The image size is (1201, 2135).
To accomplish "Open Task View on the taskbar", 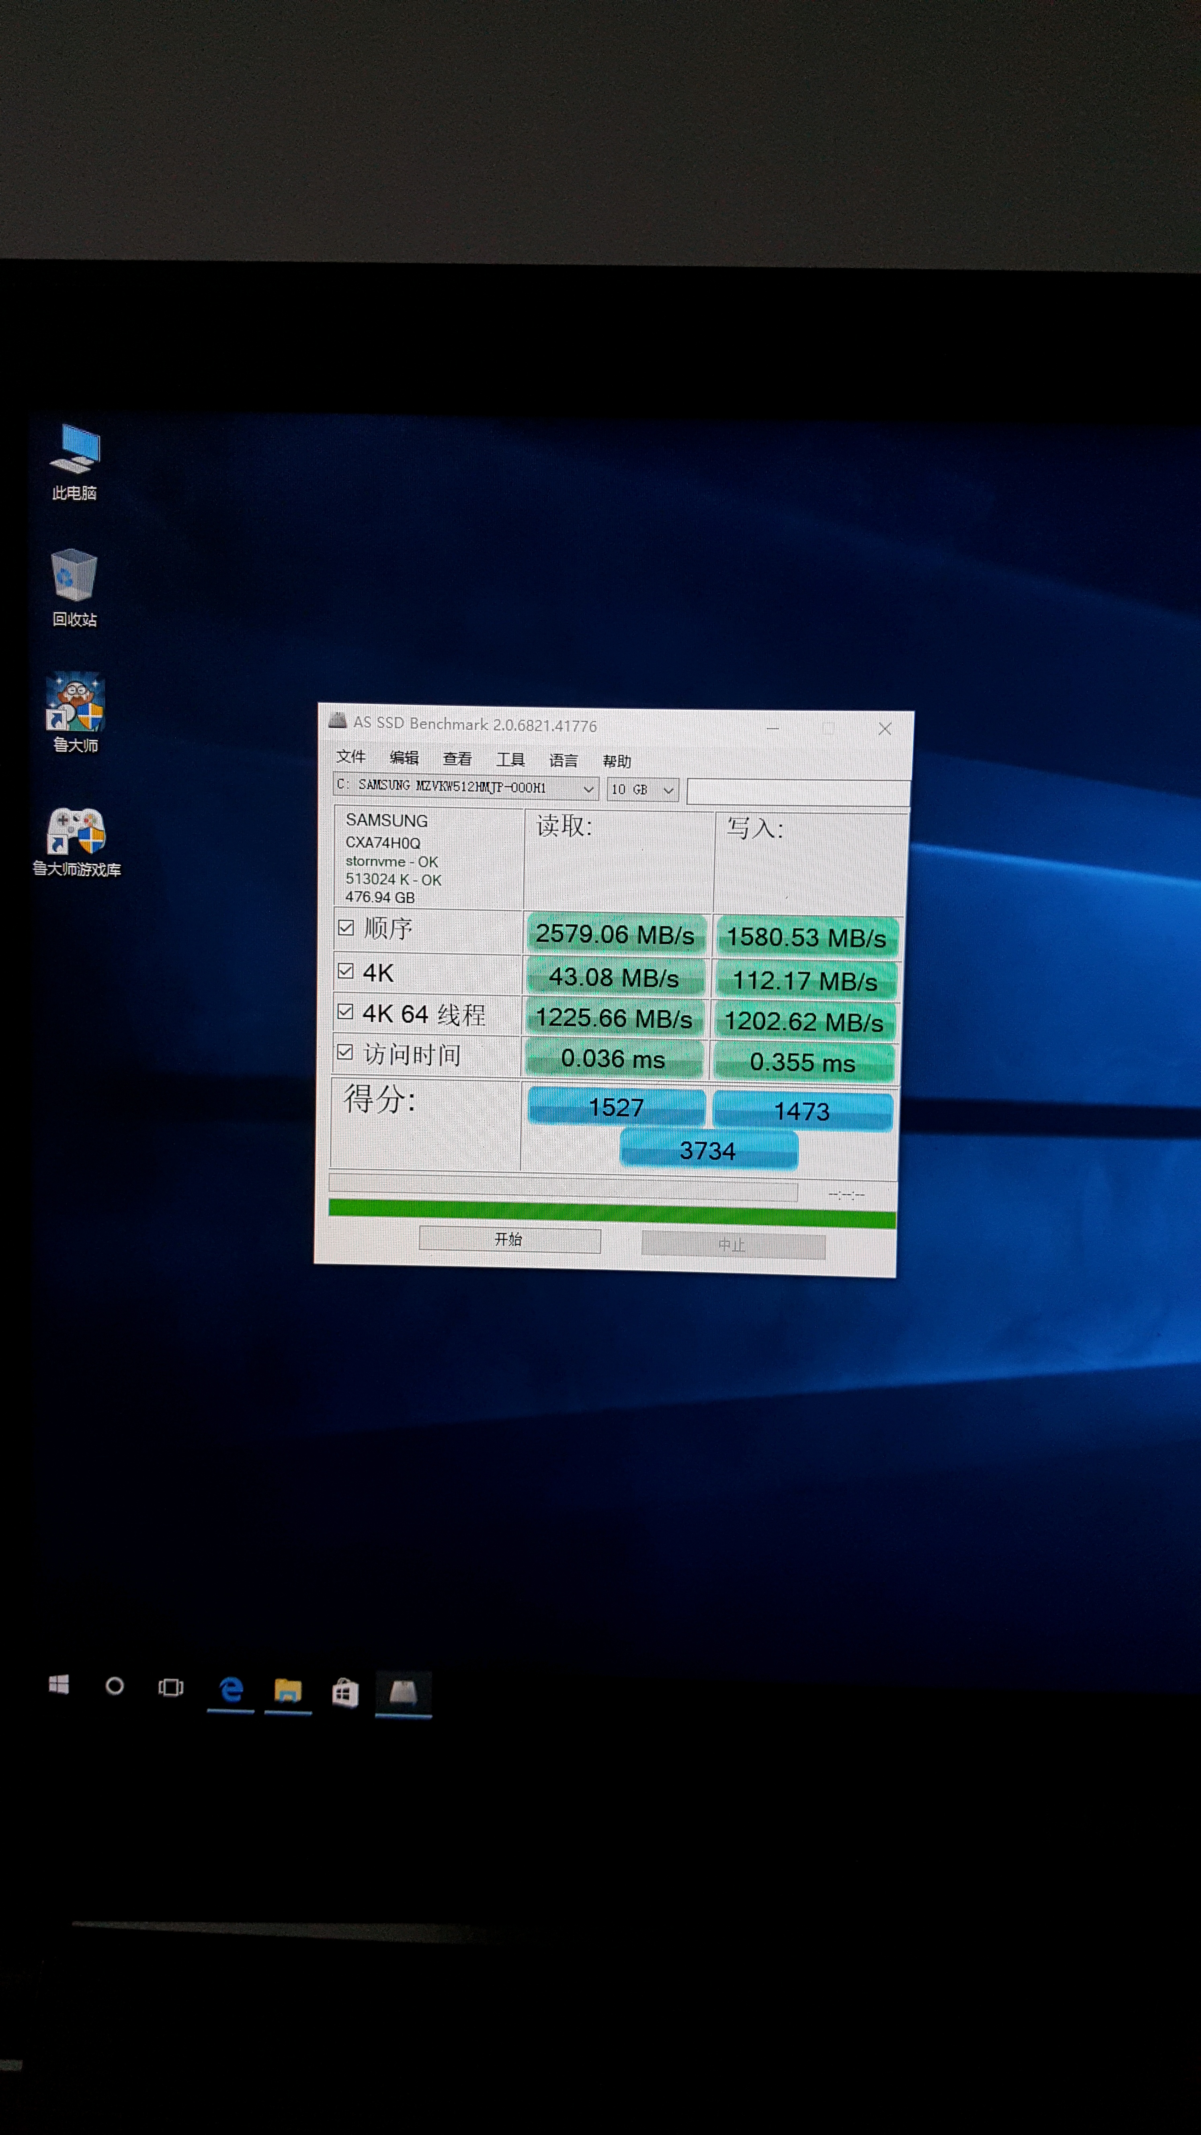I will point(171,1687).
